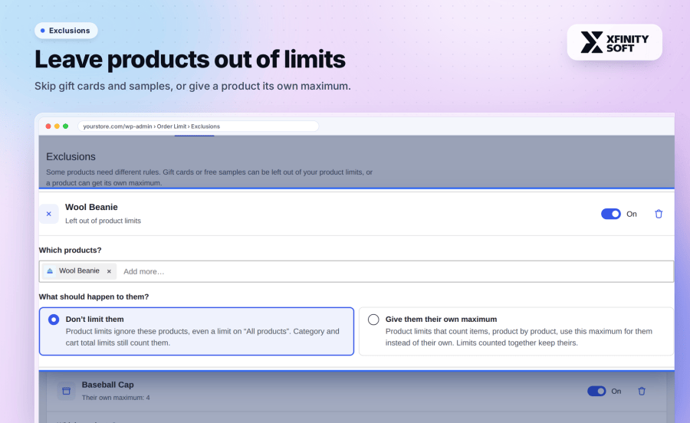690x423 pixels.
Task: Click the Wool Beanie card title
Action: click(x=91, y=207)
